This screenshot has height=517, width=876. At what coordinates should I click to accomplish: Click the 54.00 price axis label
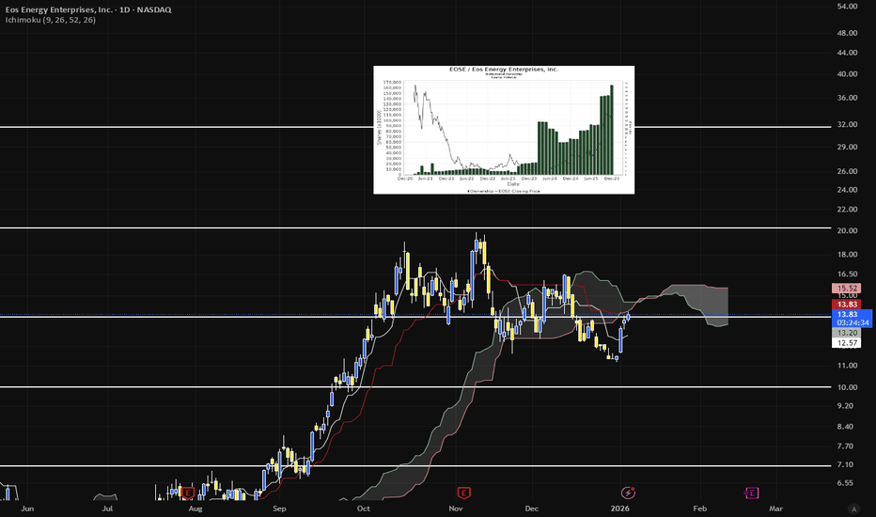[846, 7]
